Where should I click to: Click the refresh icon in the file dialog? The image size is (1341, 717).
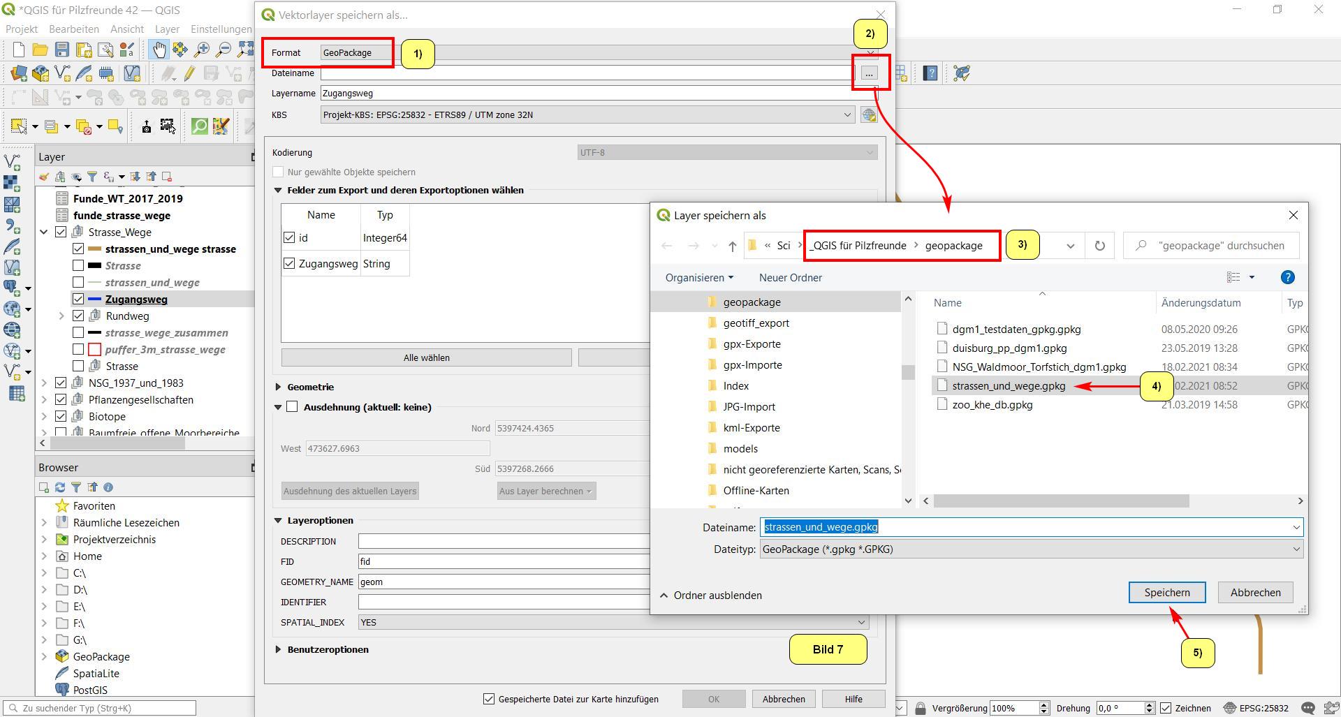pos(1099,246)
